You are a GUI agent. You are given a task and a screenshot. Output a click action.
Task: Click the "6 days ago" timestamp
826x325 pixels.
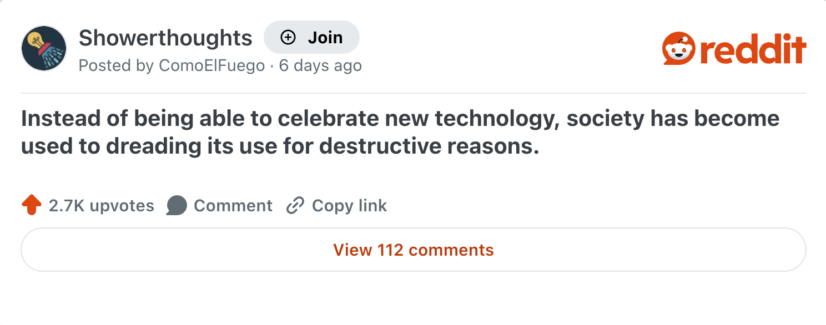(320, 66)
